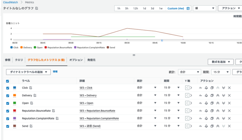Edit the Reputation.BounceRate label icon
The image size is (242, 140).
click(54, 111)
